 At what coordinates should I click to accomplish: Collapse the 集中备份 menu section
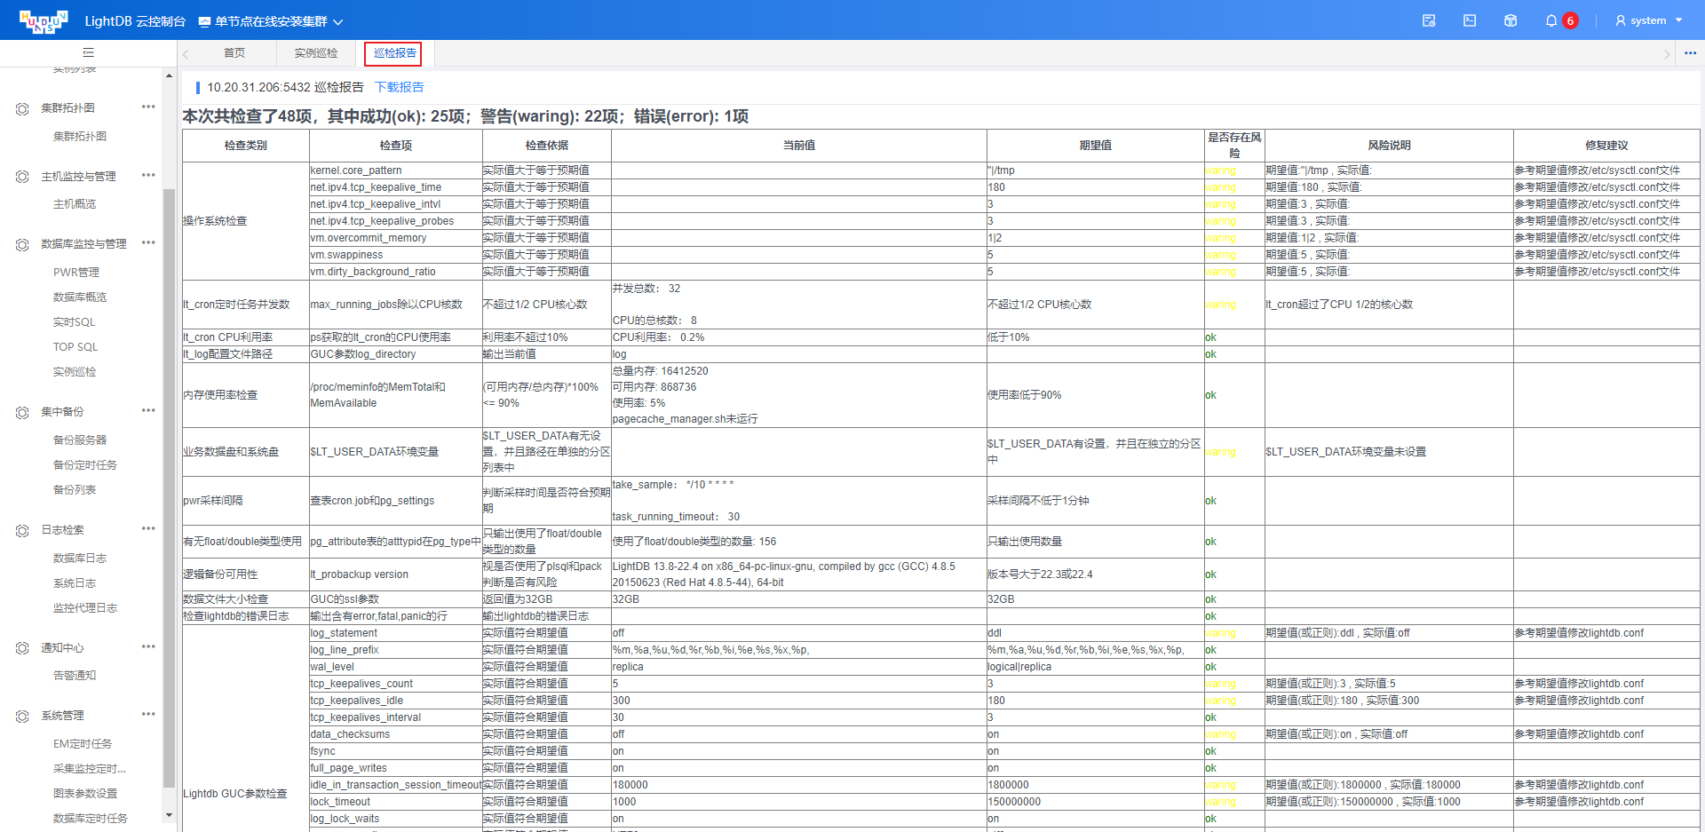[62, 412]
